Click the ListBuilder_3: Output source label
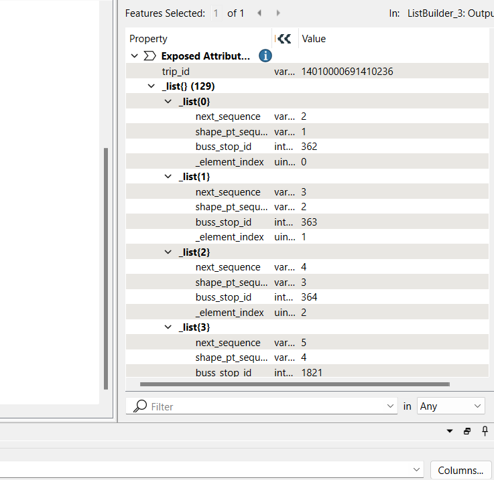Image resolution: width=494 pixels, height=480 pixels. (x=450, y=13)
